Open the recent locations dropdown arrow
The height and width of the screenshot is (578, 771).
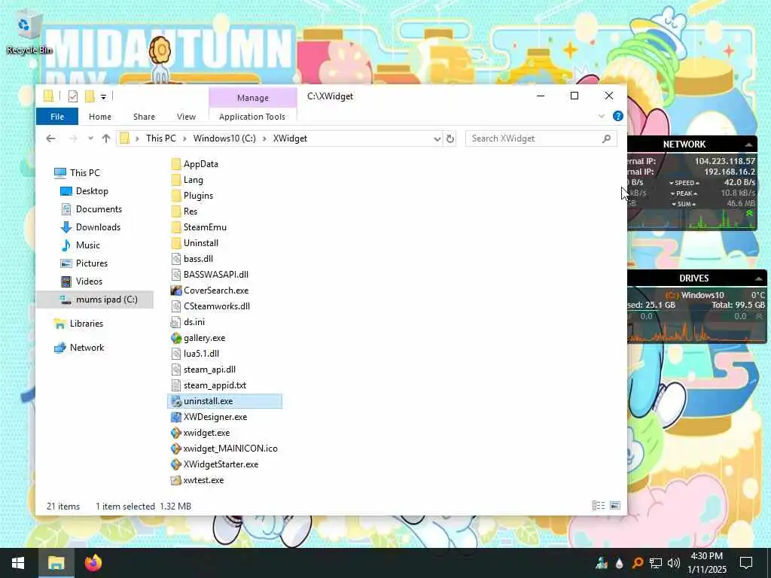[90, 138]
